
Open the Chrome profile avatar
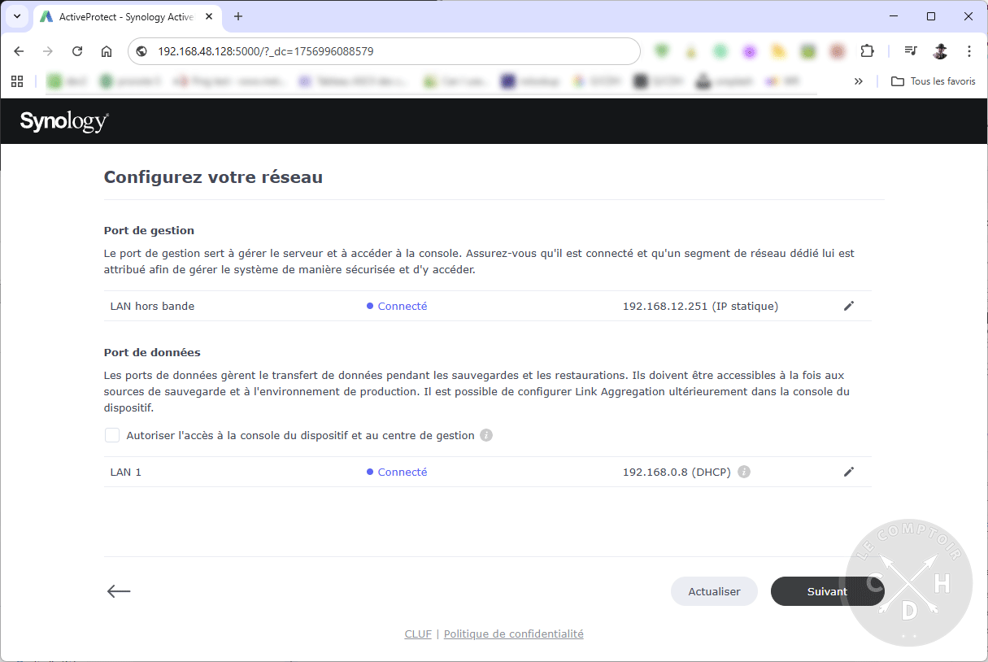coord(940,50)
